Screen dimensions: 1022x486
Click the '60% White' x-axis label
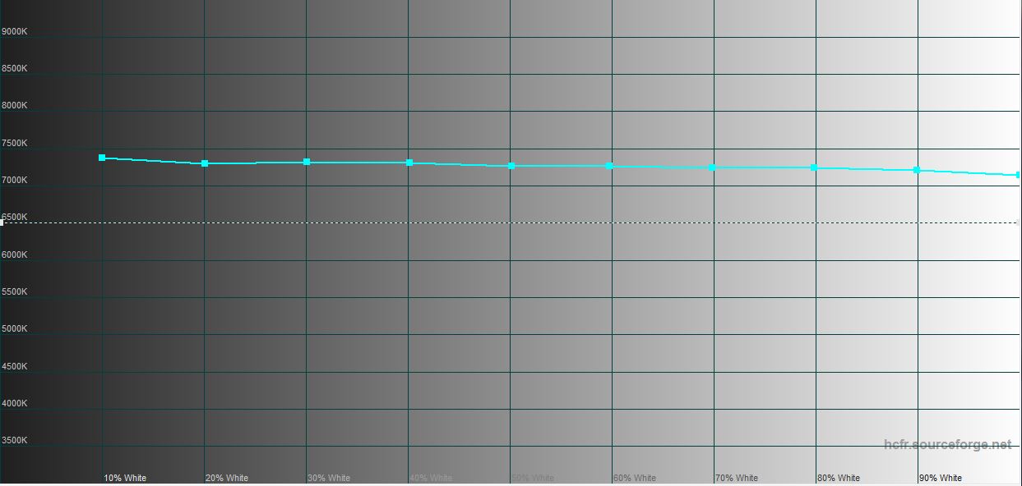pyautogui.click(x=635, y=478)
